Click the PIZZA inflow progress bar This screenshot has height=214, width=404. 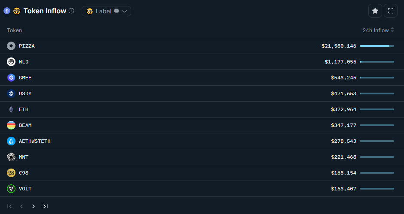coord(376,46)
